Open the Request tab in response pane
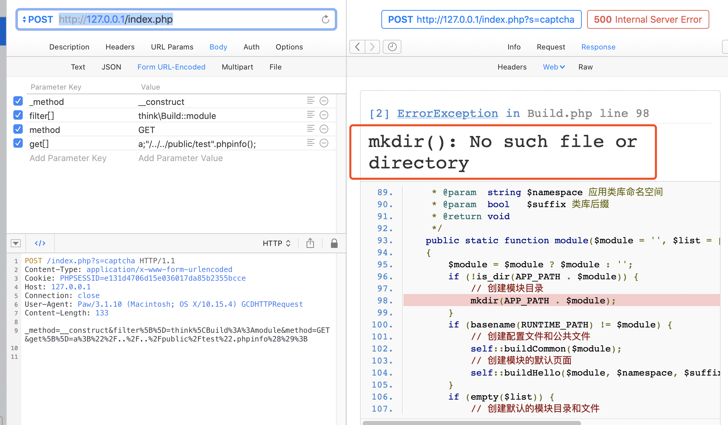The image size is (728, 425). [551, 47]
